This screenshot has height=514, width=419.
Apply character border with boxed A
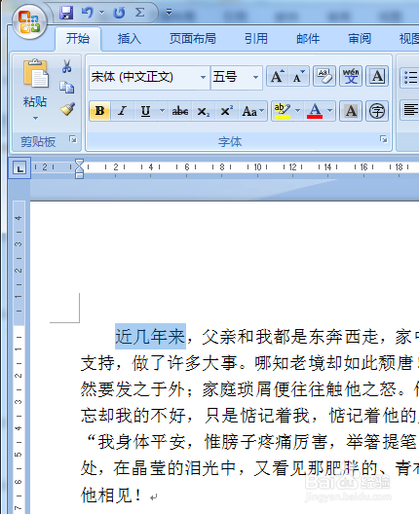377,77
